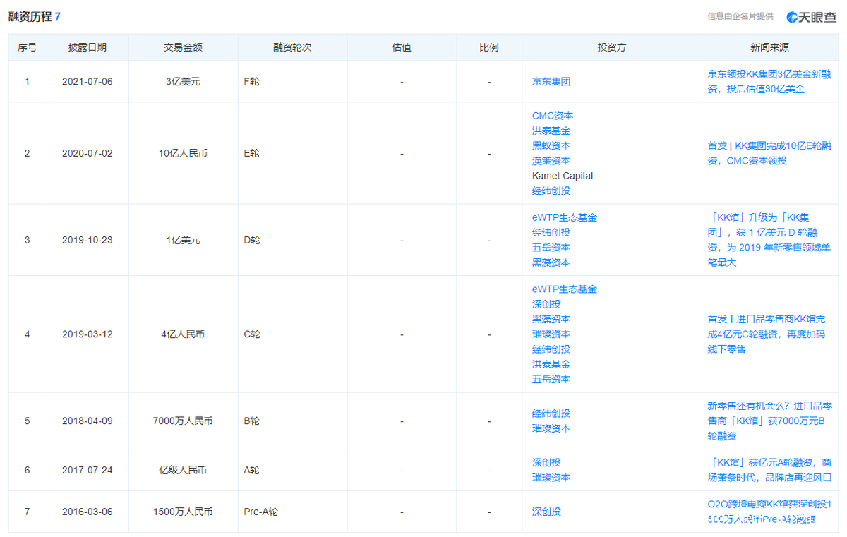The width and height of the screenshot is (847, 537).
Task: Click the 序号 column header
Action: pyautogui.click(x=28, y=48)
